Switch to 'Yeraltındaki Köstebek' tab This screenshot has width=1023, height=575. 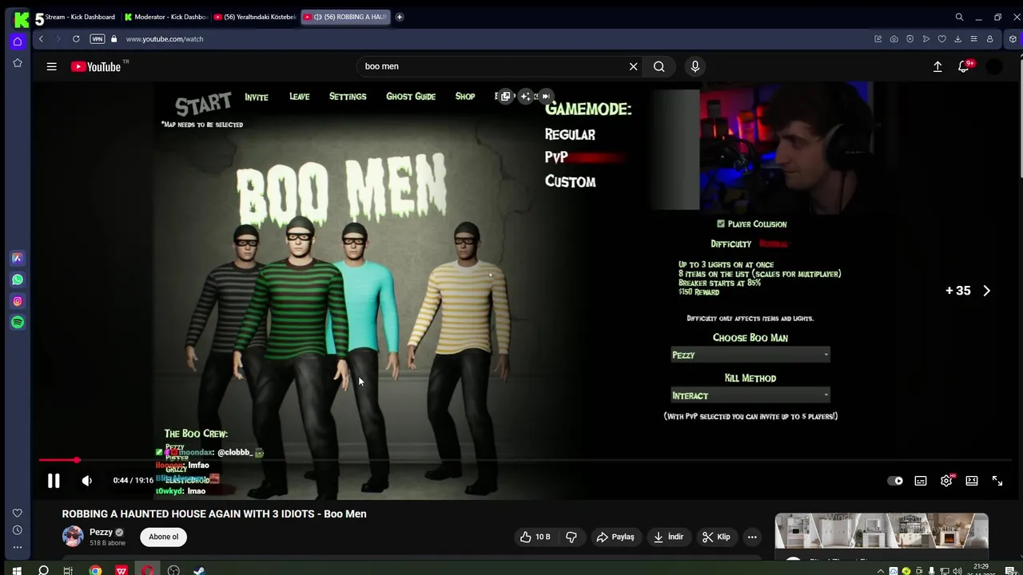(x=256, y=17)
